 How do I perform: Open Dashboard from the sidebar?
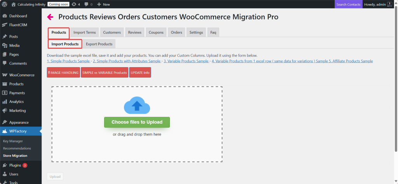coord(18,16)
